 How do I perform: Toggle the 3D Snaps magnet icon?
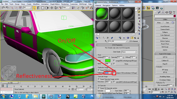click(x=87, y=8)
